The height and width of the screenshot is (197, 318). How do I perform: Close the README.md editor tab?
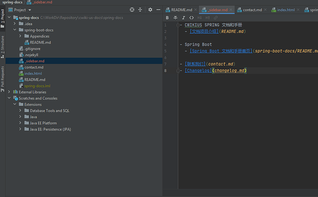click(x=195, y=10)
